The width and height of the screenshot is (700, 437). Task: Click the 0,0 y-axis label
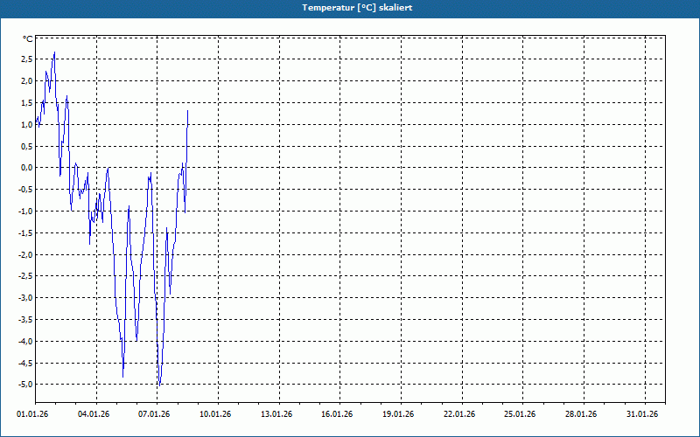27,168
